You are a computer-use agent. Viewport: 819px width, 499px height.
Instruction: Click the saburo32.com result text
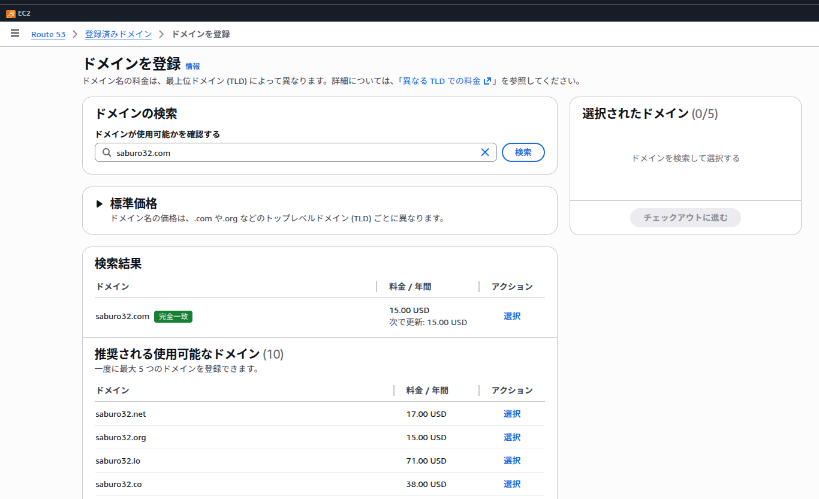(122, 316)
